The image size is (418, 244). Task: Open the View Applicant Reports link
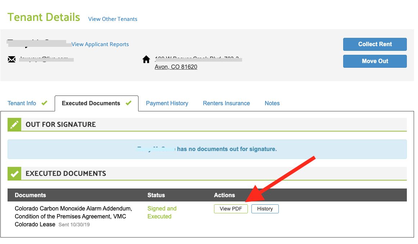pyautogui.click(x=100, y=44)
